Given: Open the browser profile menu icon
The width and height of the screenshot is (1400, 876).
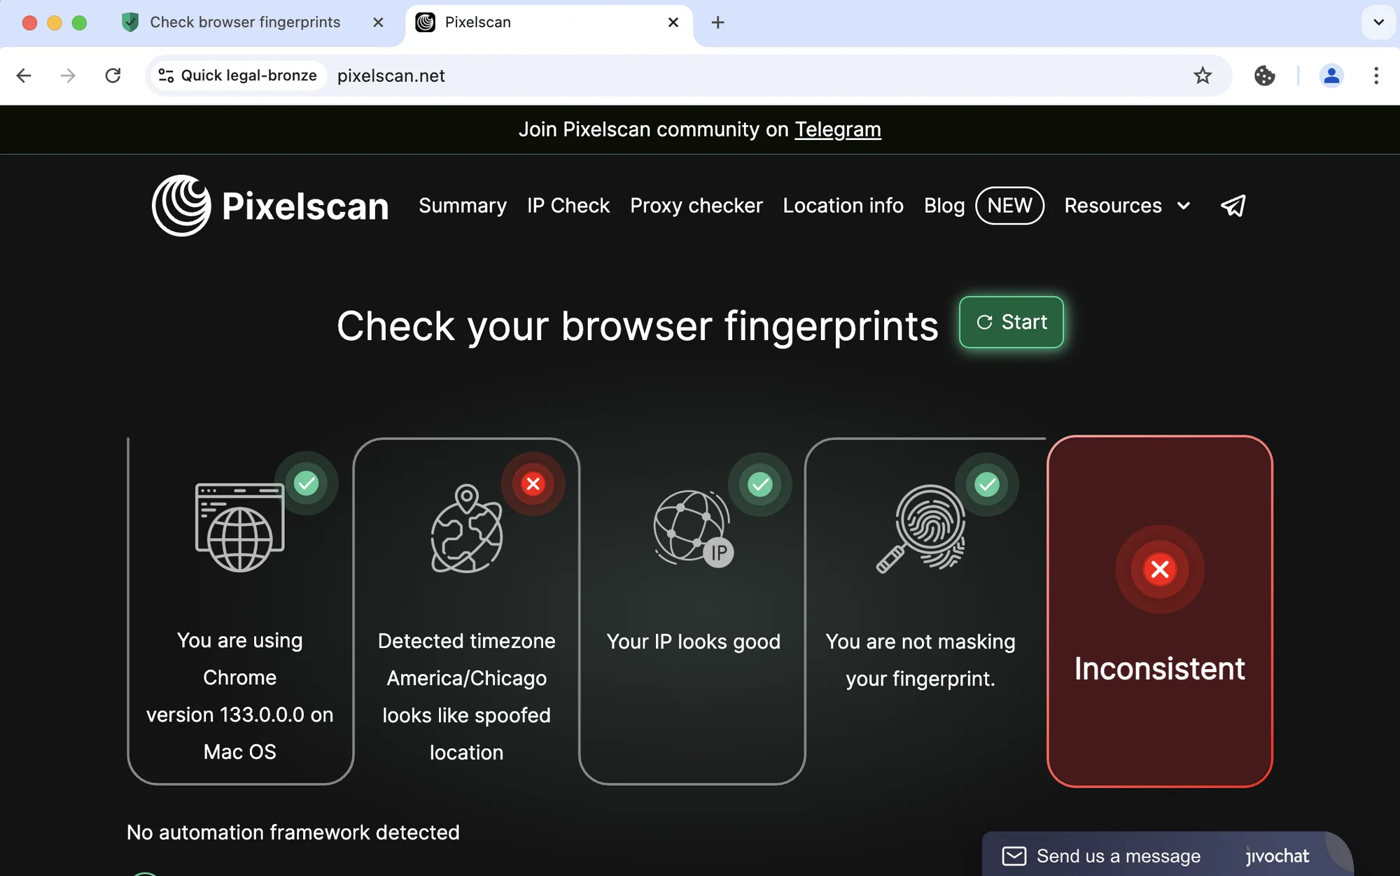Looking at the screenshot, I should [1331, 75].
